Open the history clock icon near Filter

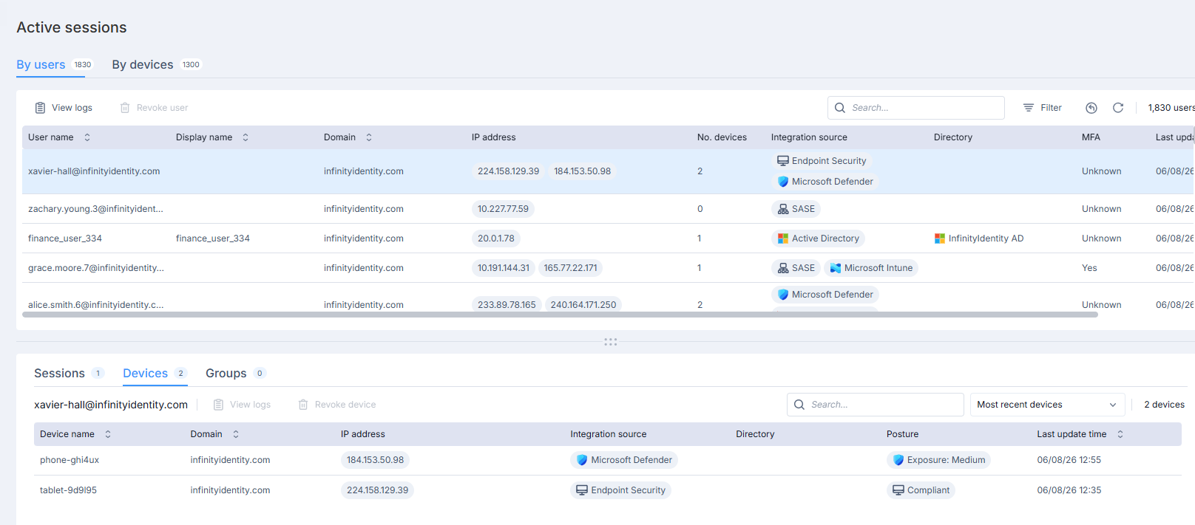(1091, 108)
